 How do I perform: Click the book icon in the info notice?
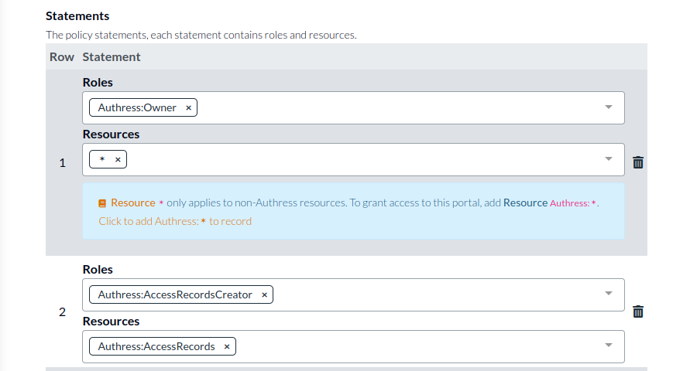pos(102,203)
